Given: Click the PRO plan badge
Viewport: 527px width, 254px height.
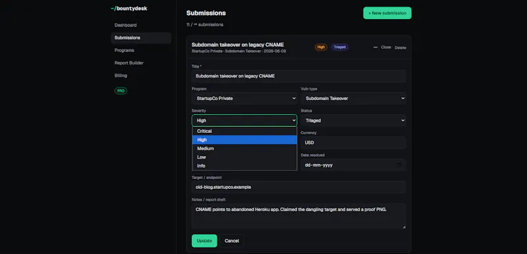Looking at the screenshot, I should (121, 91).
